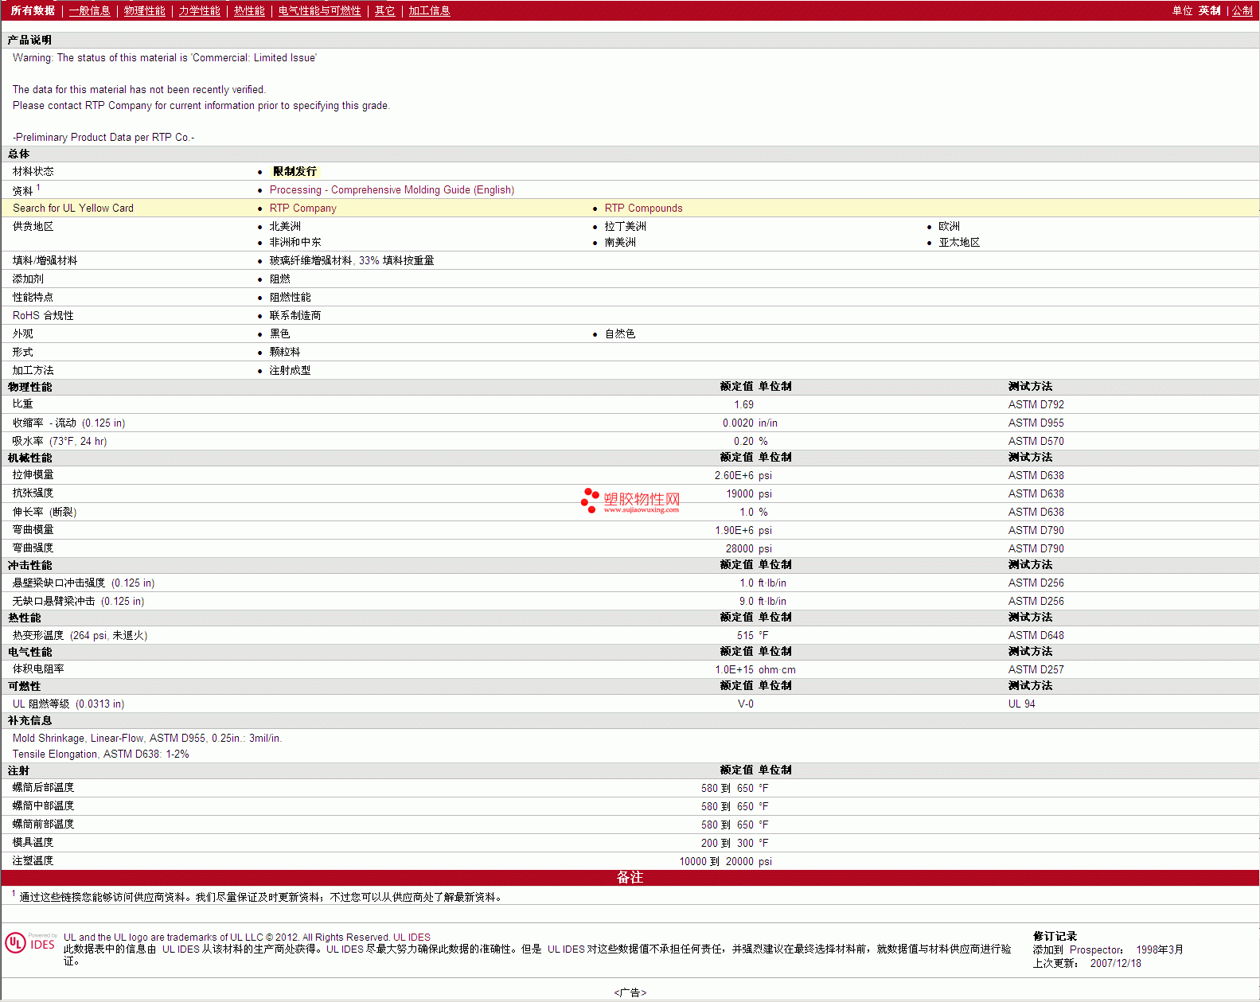Switch units to 公制 (metric)
The width and height of the screenshot is (1260, 1002).
[1242, 10]
